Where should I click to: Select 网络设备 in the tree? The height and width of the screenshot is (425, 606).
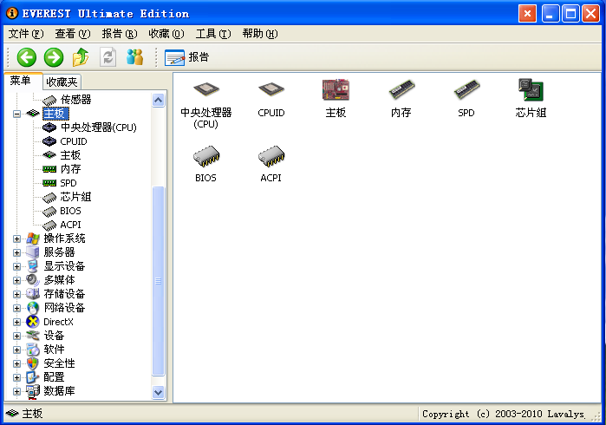coord(64,308)
